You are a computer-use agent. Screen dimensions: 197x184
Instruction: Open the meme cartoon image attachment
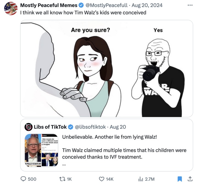(106, 68)
